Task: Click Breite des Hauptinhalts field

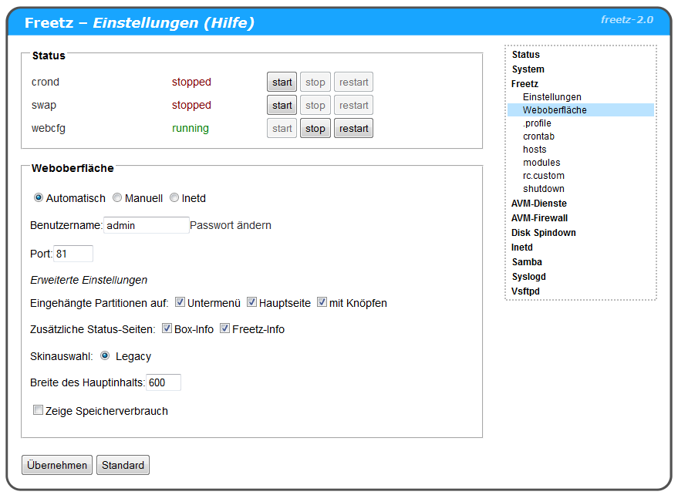Action: [x=163, y=382]
